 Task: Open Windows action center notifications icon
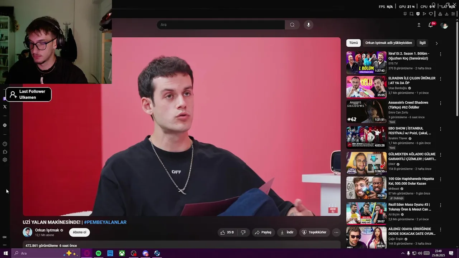click(451, 253)
